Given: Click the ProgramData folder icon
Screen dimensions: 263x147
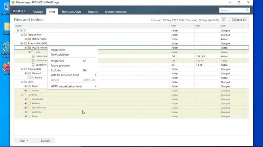Looking at the screenshot, I should click(x=25, y=69).
